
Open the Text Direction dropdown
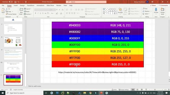pyautogui.click(x=91, y=9)
